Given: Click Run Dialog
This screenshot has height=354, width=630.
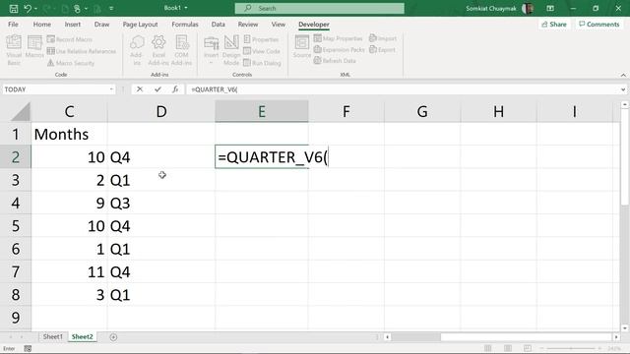Looking at the screenshot, I should 262,63.
